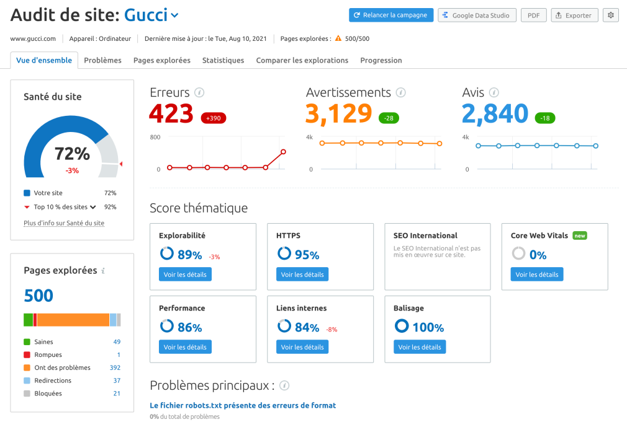Screen dimensions: 627x422
Task: View Explorabilité details button
Action: tap(185, 275)
